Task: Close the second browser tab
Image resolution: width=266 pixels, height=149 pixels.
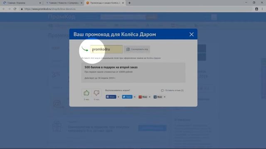Action: click(81, 3)
